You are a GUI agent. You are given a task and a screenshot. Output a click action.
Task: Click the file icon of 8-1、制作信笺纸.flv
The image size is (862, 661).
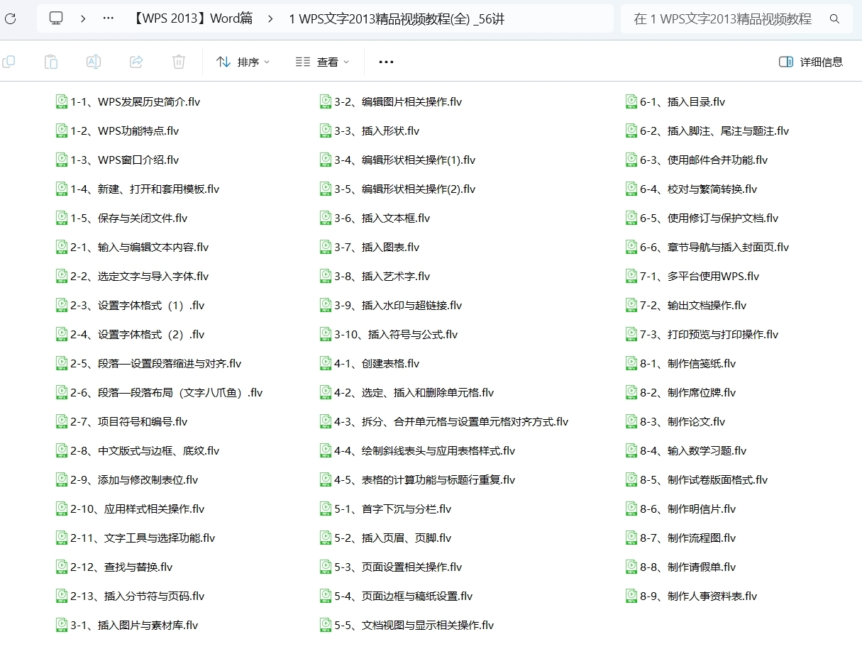click(631, 363)
